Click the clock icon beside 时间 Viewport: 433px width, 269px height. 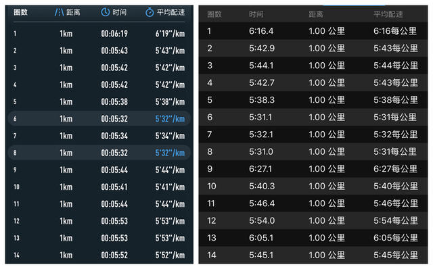pyautogui.click(x=106, y=12)
